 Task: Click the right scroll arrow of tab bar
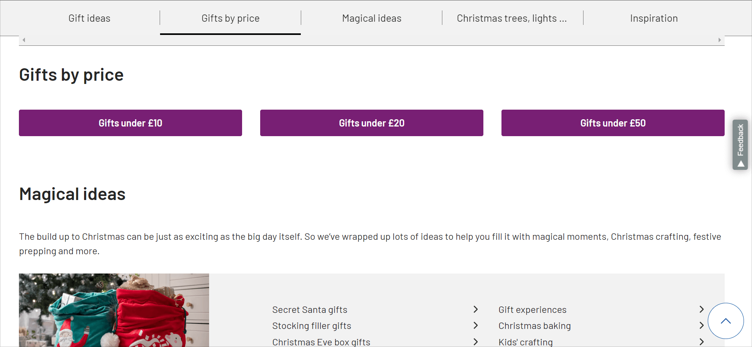point(719,40)
